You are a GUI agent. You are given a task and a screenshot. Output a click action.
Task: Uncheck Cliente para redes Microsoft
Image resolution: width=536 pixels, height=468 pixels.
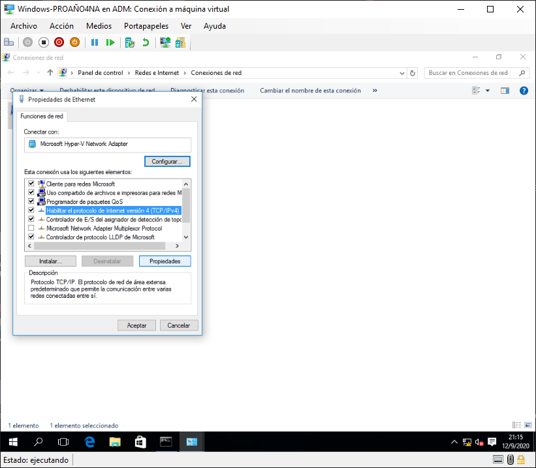pos(31,184)
